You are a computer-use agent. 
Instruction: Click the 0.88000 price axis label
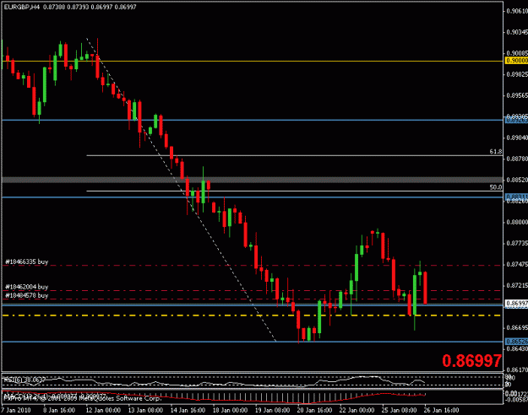[517, 222]
